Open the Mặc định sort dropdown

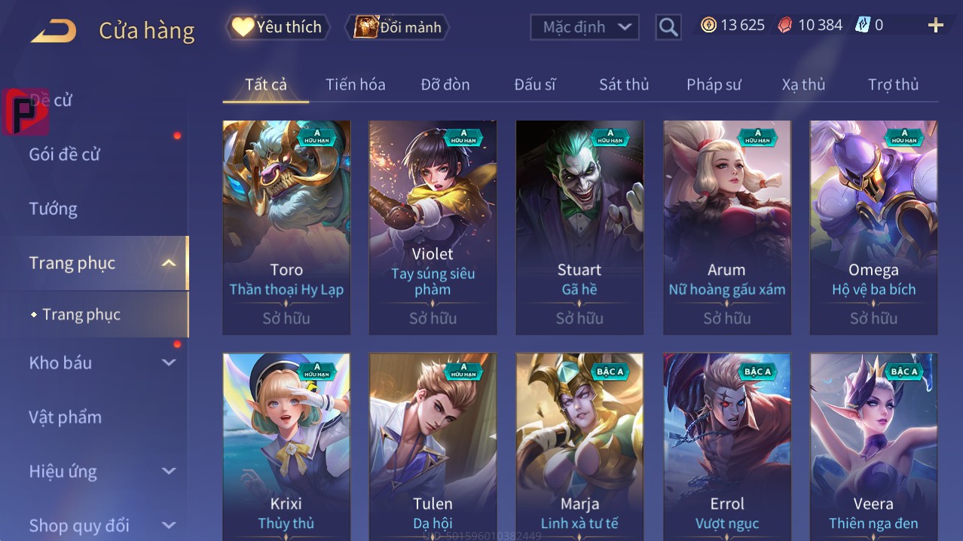(585, 27)
